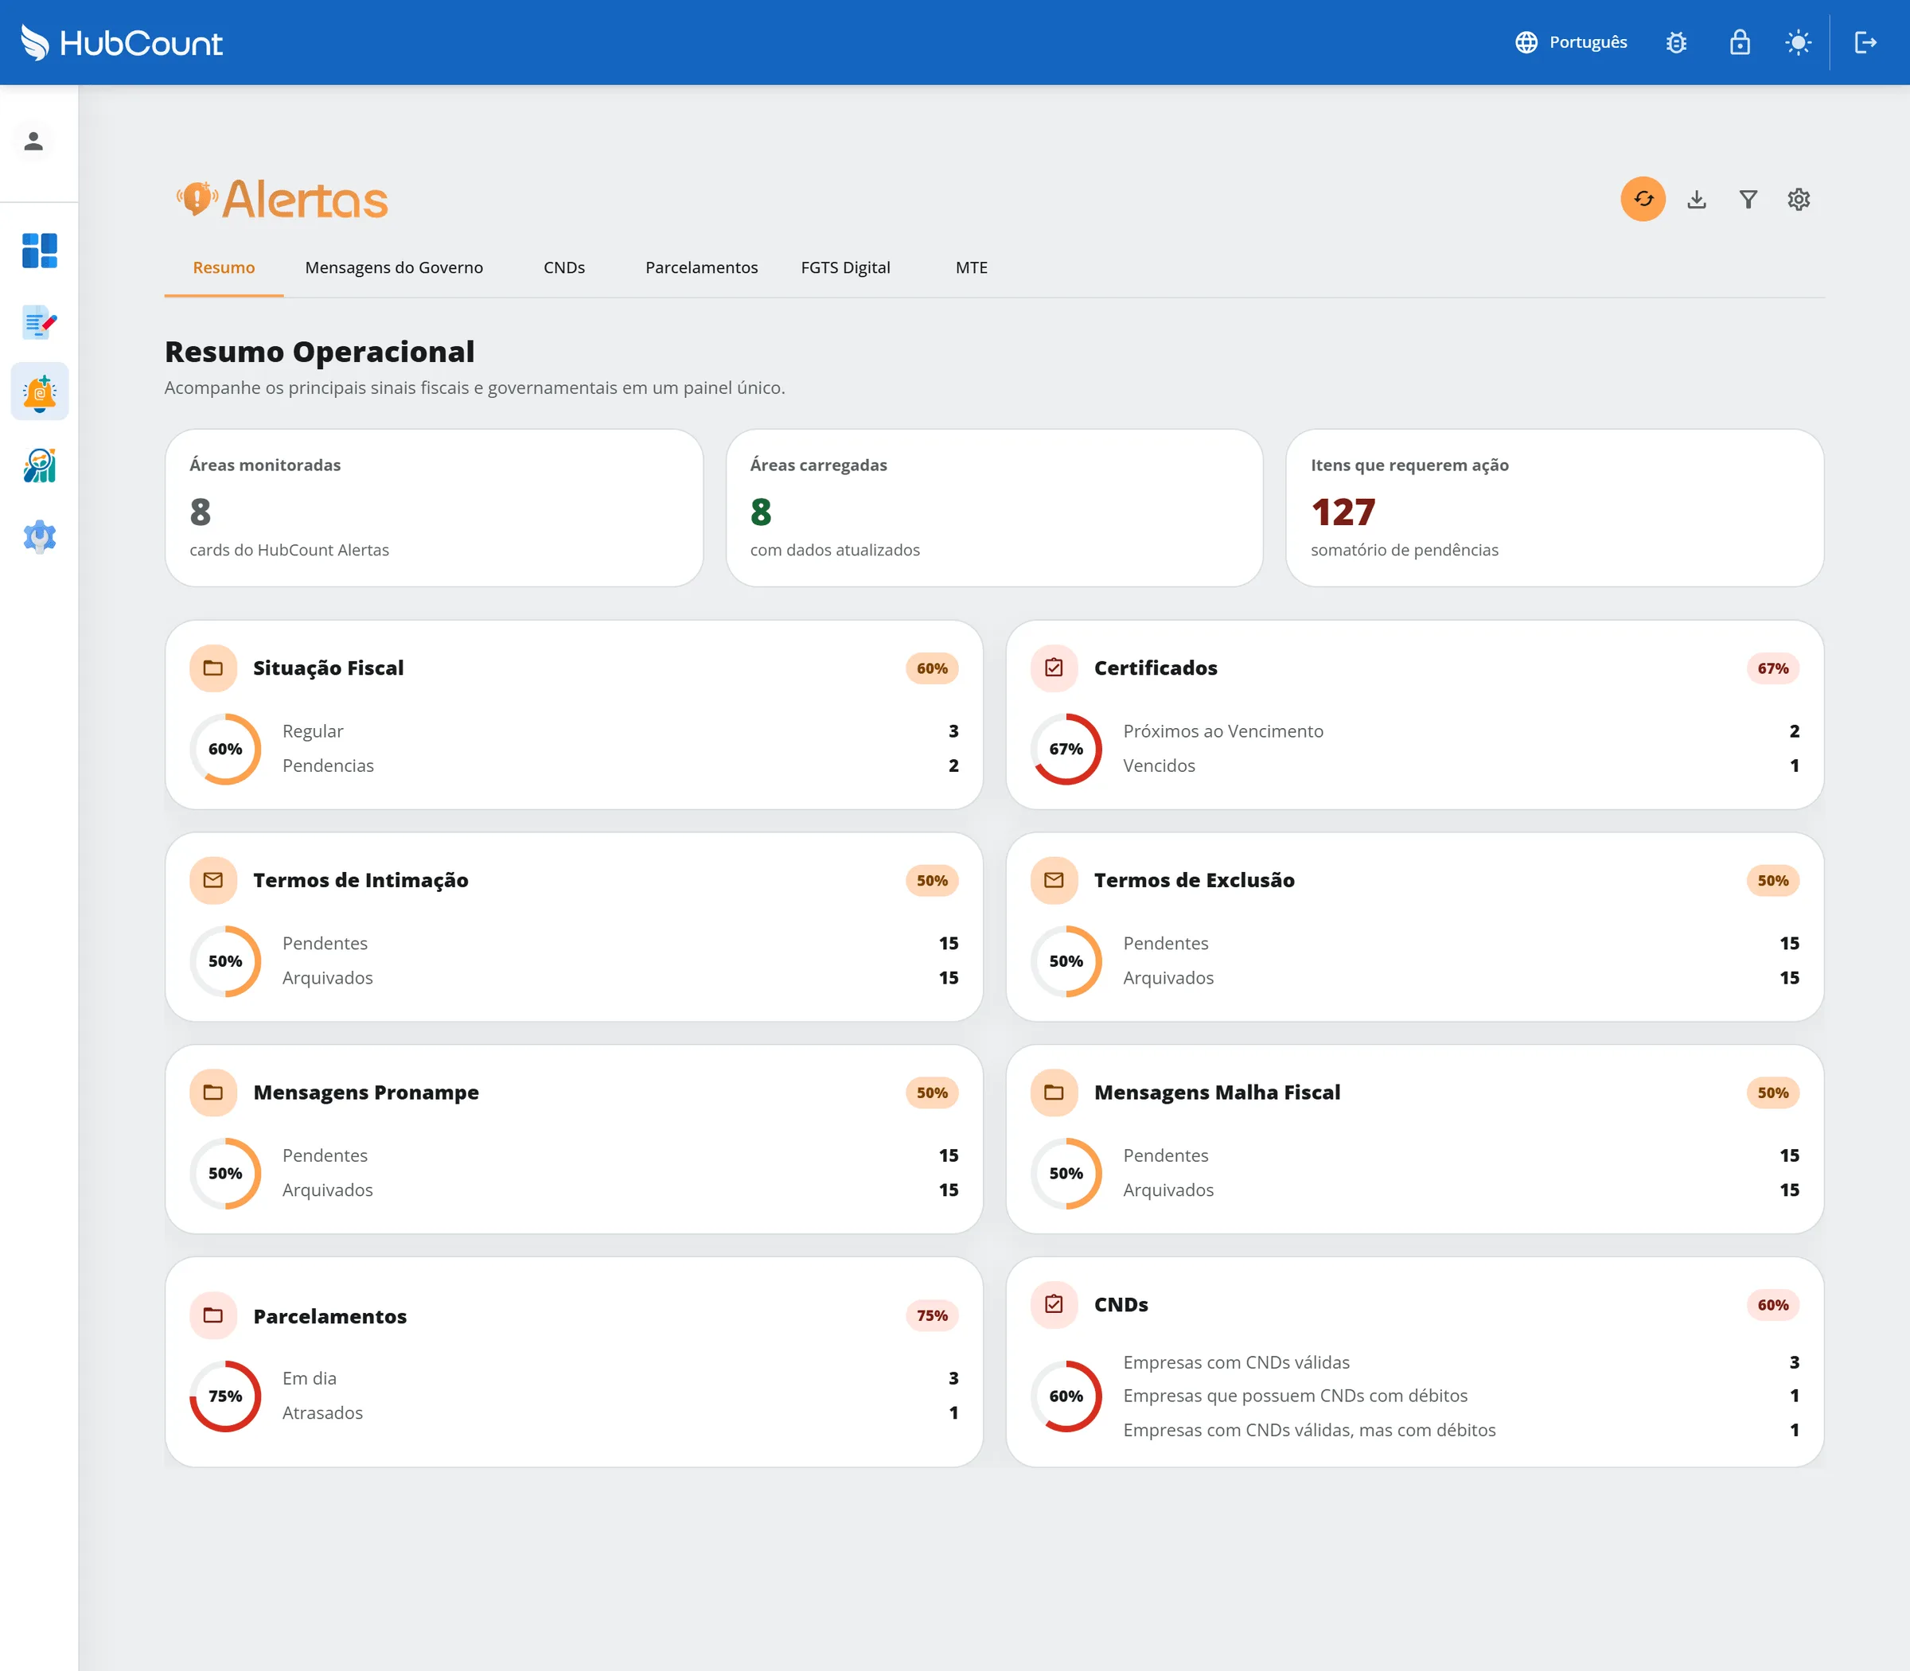Switch to the CNDs tab
1910x1671 pixels.
pyautogui.click(x=564, y=267)
